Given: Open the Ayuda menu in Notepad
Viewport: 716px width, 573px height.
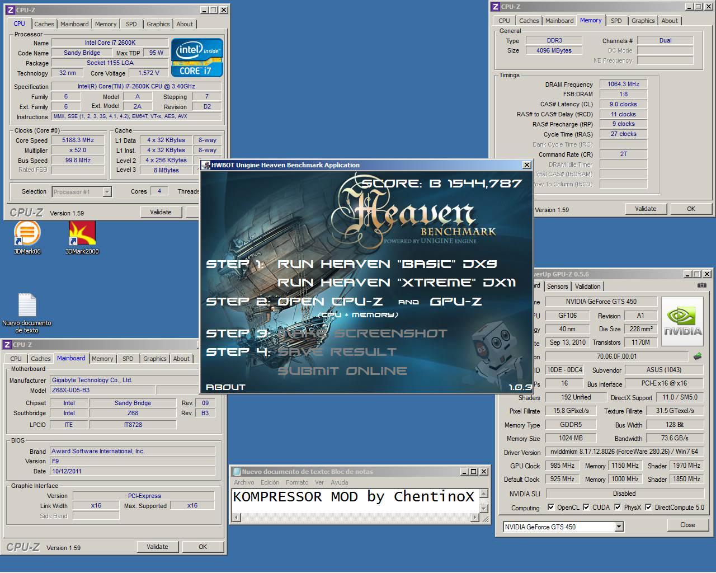Looking at the screenshot, I should [x=339, y=482].
